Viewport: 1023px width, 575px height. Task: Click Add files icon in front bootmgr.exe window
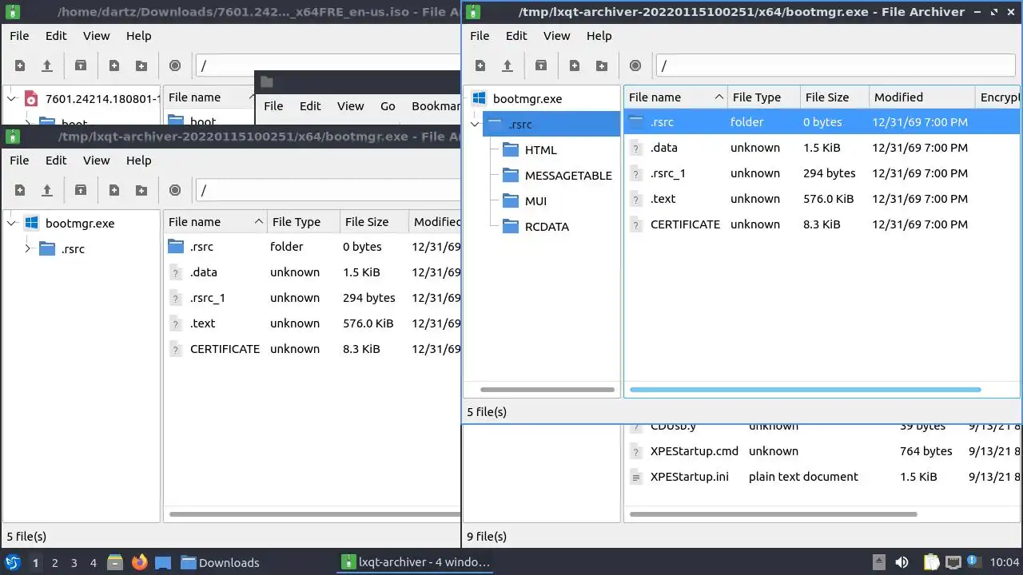575,65
